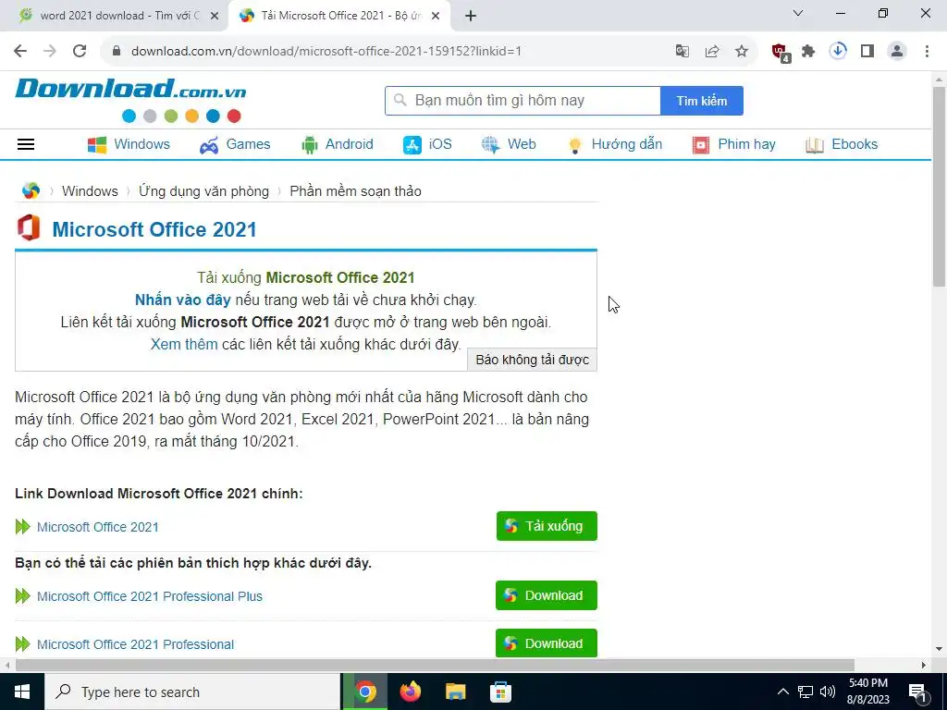
Task: Click the 'Microsoft Office 2021 Professional Plus' link
Action: (x=150, y=596)
